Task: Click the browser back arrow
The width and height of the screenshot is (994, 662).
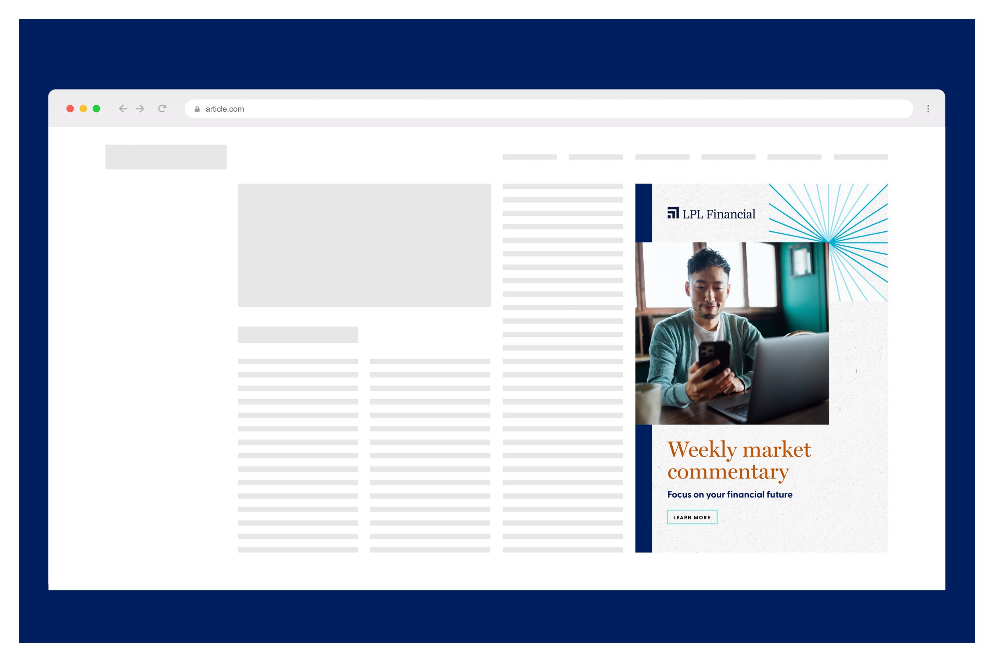Action: tap(123, 109)
